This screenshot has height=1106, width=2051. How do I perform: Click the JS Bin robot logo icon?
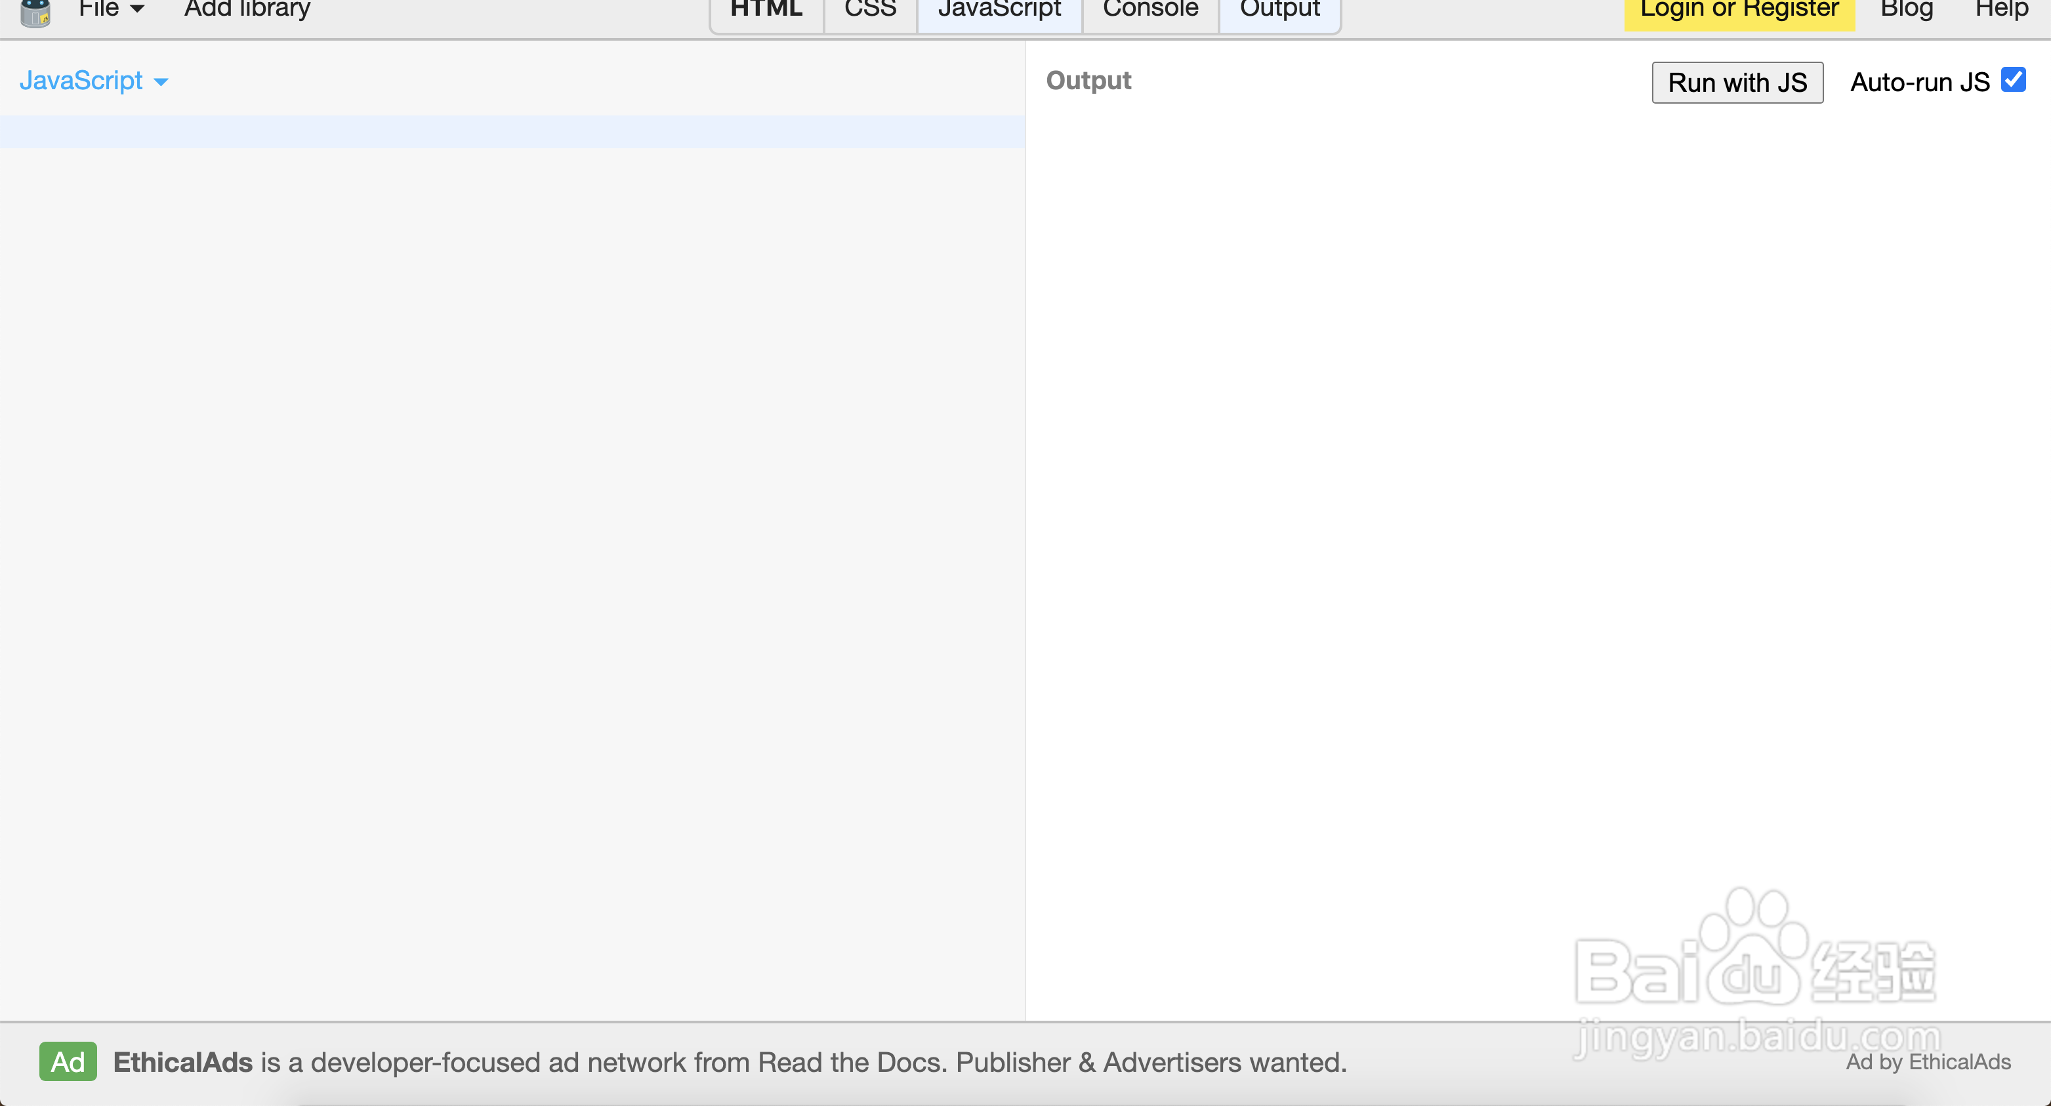coord(35,12)
